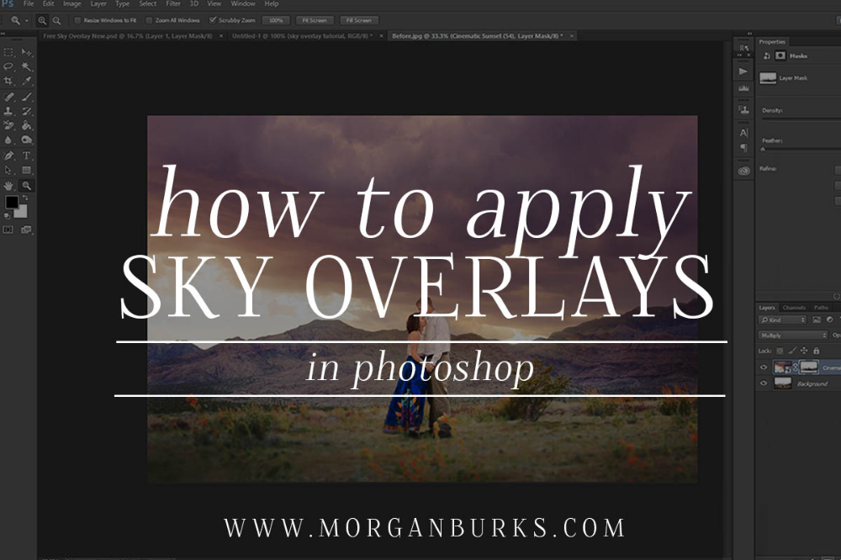Choose Zoom Out mode in options bar
This screenshot has height=560, width=841.
pos(56,20)
